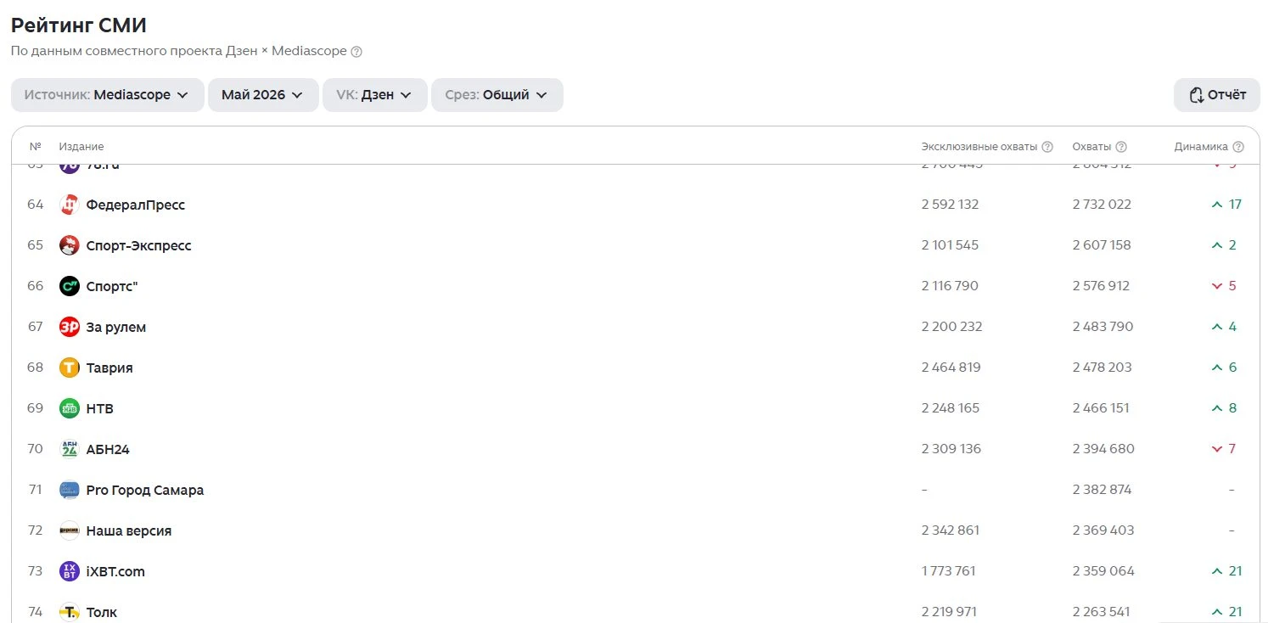Click info icon beside Дзен × Mediascope subtitle

pyautogui.click(x=356, y=52)
